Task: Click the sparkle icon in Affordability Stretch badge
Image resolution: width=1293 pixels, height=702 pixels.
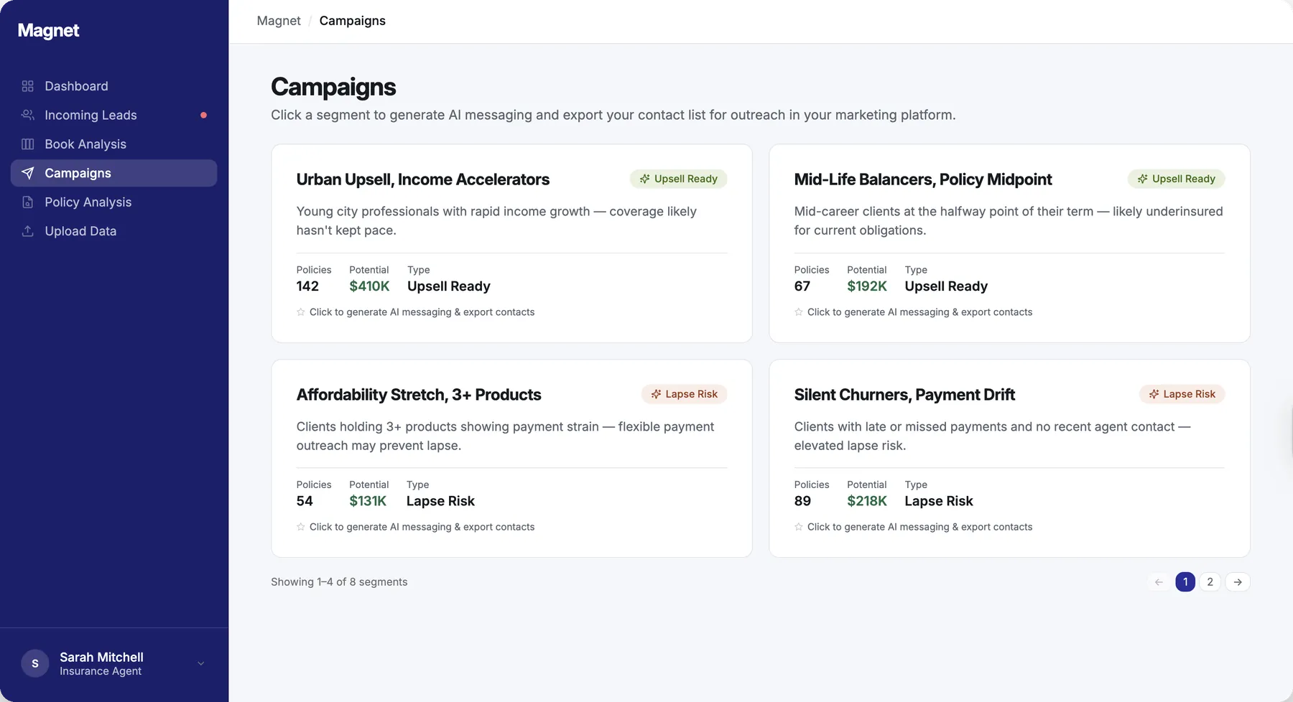Action: pyautogui.click(x=656, y=394)
